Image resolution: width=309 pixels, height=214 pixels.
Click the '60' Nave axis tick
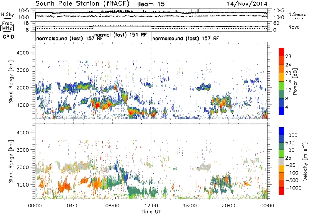tap(277, 23)
